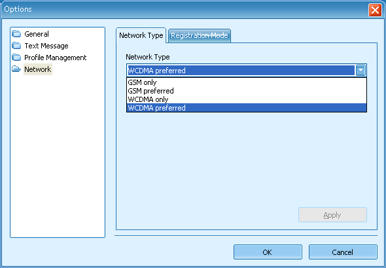Pick the highlighted WCDMA preferred list entry
Viewport: 386px width, 268px height.
(x=247, y=108)
